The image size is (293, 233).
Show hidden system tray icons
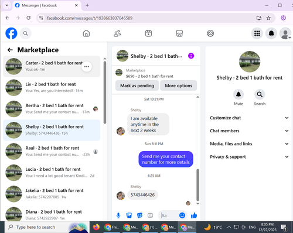pos(229,227)
